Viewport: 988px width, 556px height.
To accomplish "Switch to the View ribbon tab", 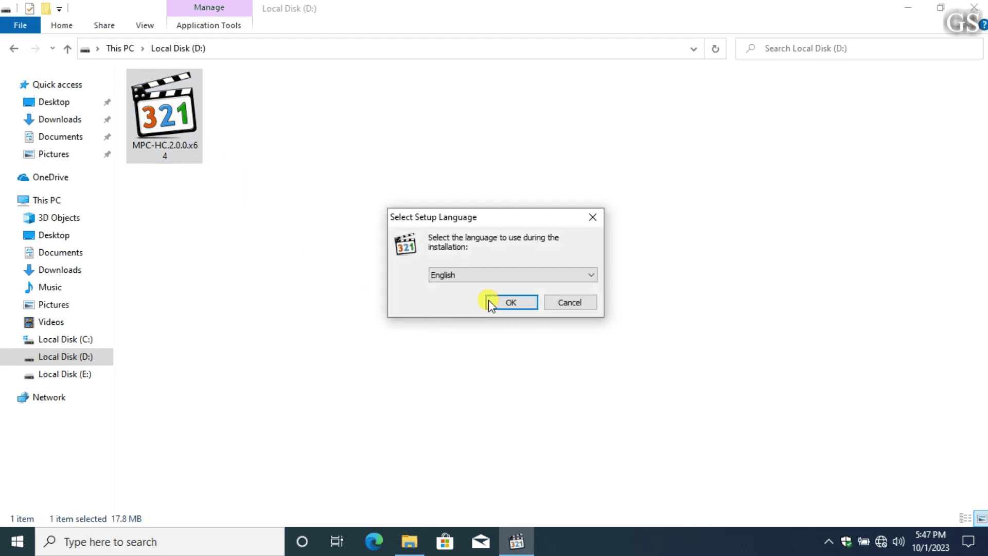I will pos(145,25).
